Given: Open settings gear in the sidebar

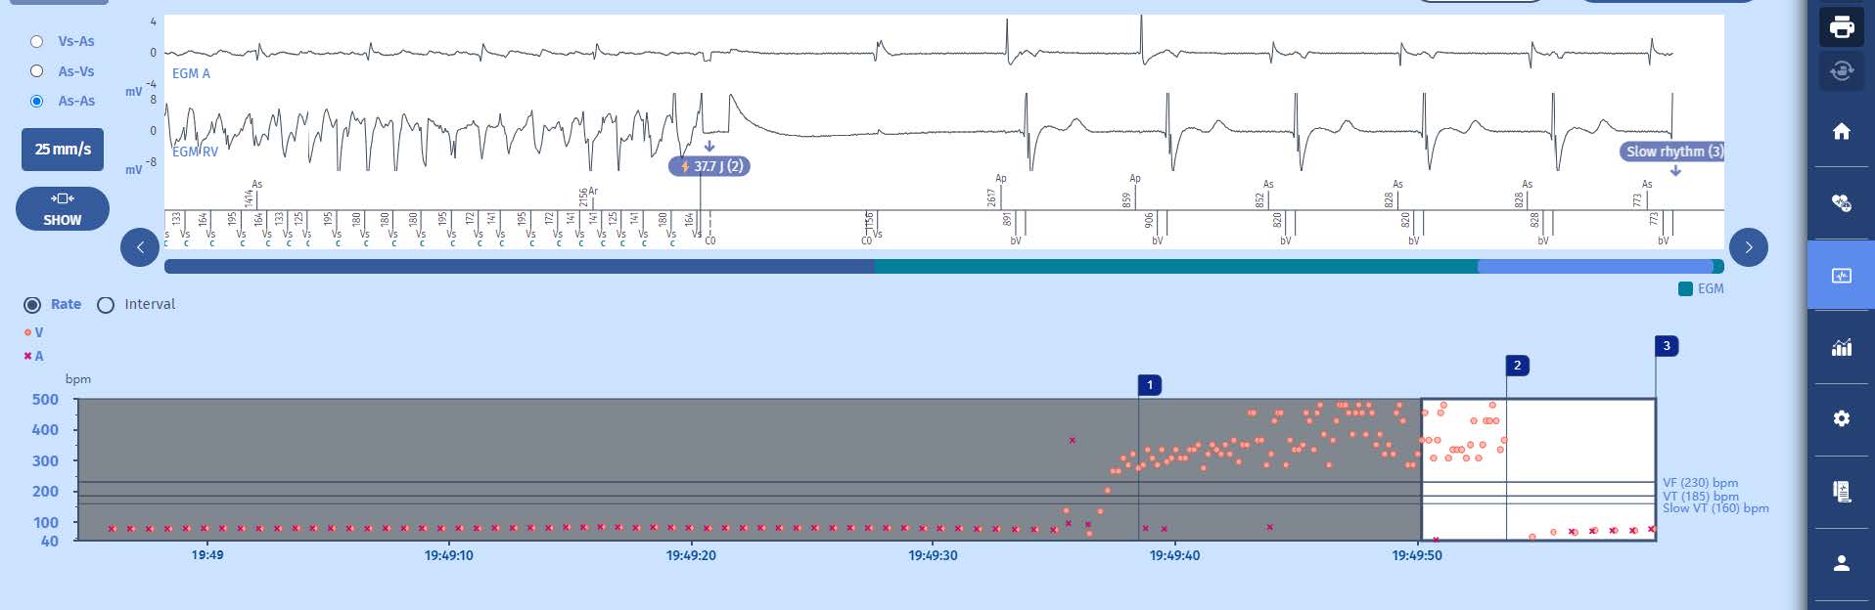Looking at the screenshot, I should coord(1841,418).
